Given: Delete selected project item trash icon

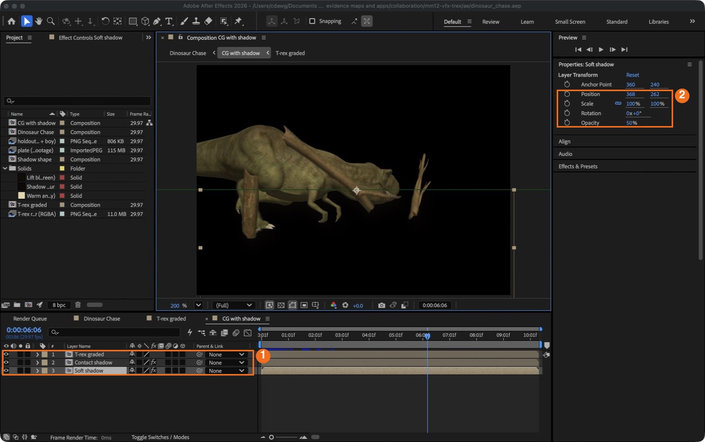Looking at the screenshot, I should (x=78, y=305).
